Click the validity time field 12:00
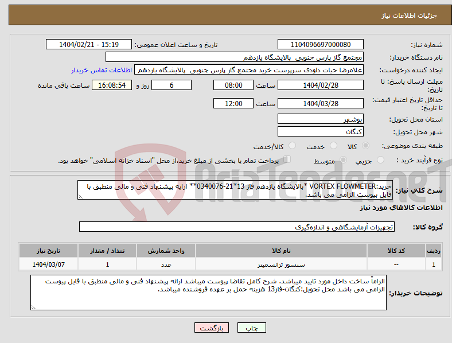Viewport: 452px width, 343px height. 233,103
